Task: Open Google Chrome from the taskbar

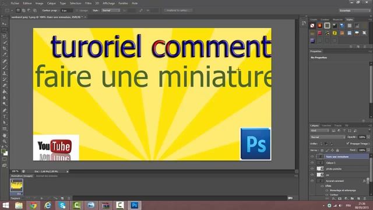Action: click(x=33, y=205)
